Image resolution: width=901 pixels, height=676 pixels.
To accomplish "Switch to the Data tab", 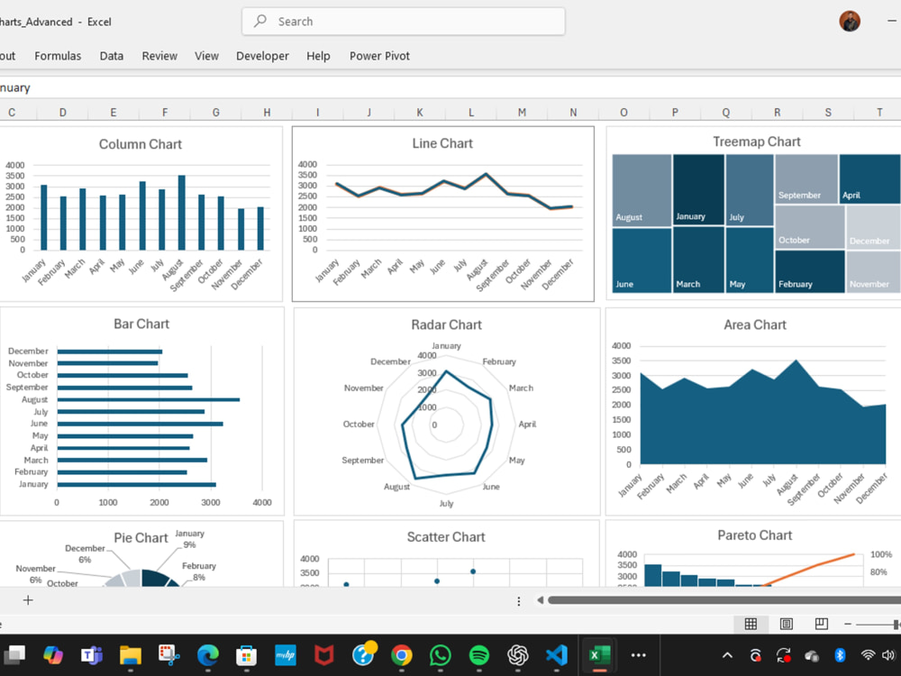I will [111, 55].
